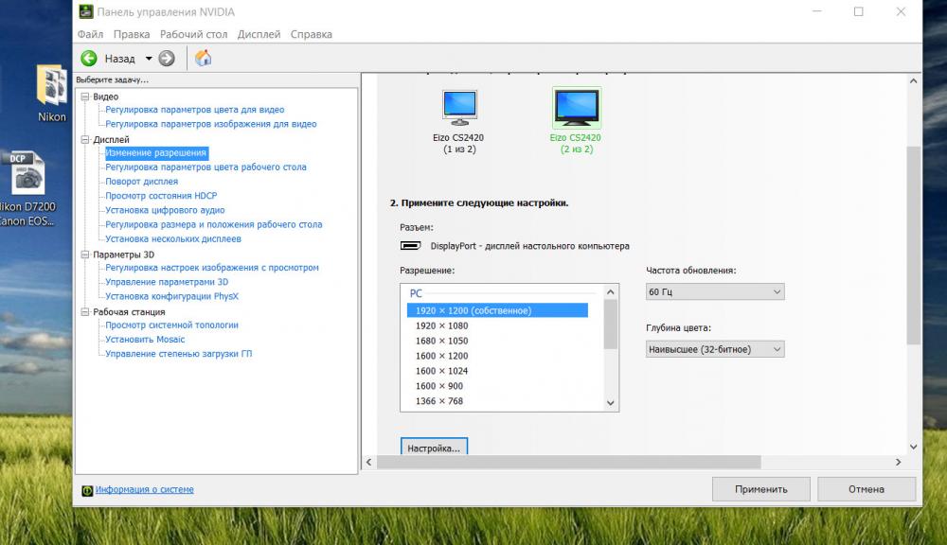
Task: Click the green Back arrow icon
Action: 89,59
